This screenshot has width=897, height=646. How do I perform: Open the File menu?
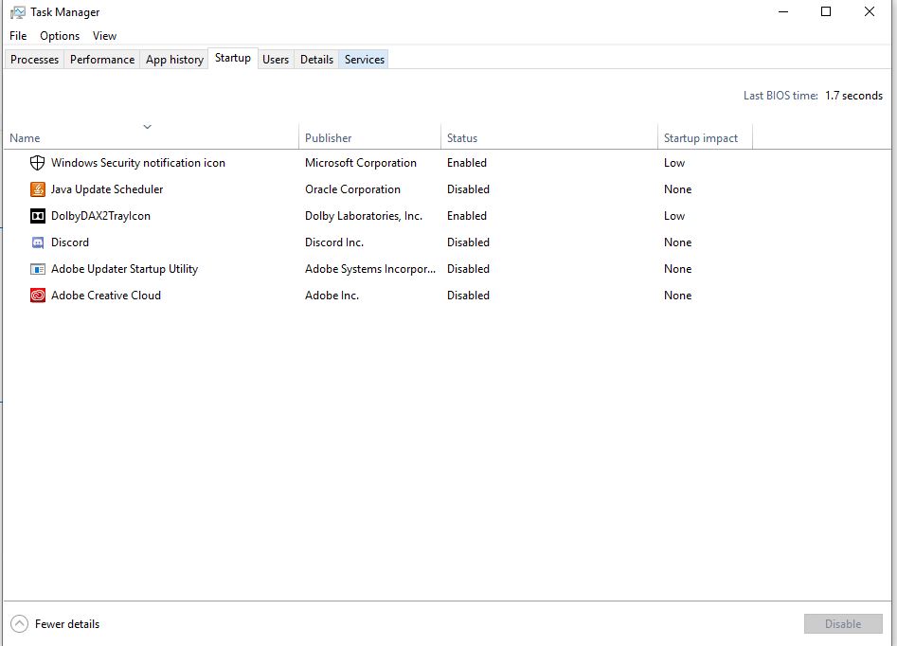point(18,35)
